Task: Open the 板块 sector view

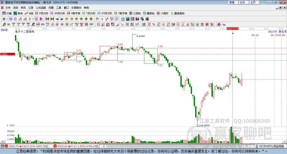Action: (x=18, y=13)
